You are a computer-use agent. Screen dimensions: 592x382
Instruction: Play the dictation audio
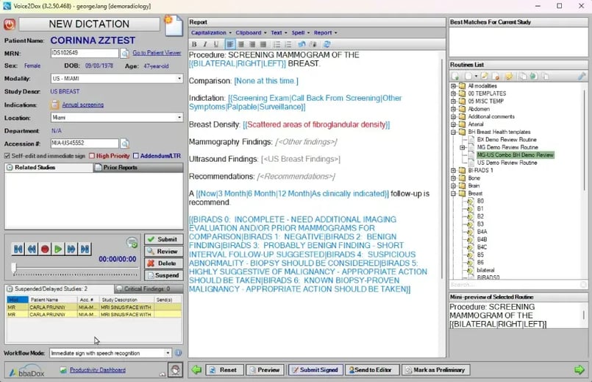coord(58,249)
